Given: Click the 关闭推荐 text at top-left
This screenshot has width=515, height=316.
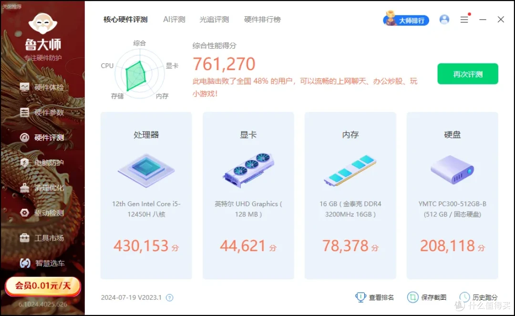Looking at the screenshot, I should tap(11, 7).
